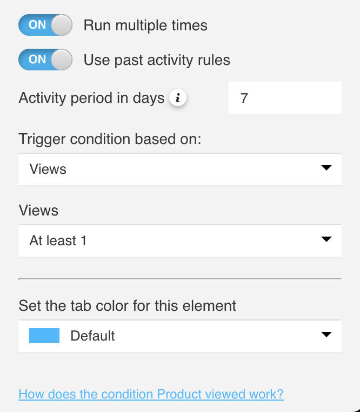Screen dimensions: 360x412
Task: Click the gray knob of Run multiple times switch
Action: [x=62, y=25]
